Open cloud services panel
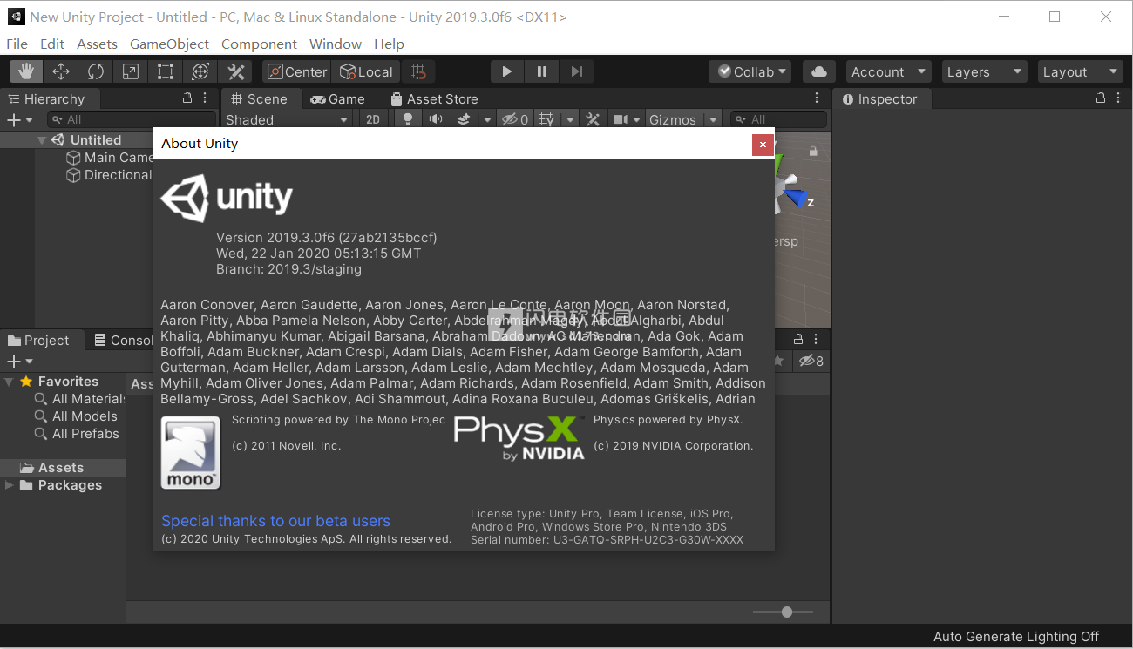1133x649 pixels. pos(818,71)
